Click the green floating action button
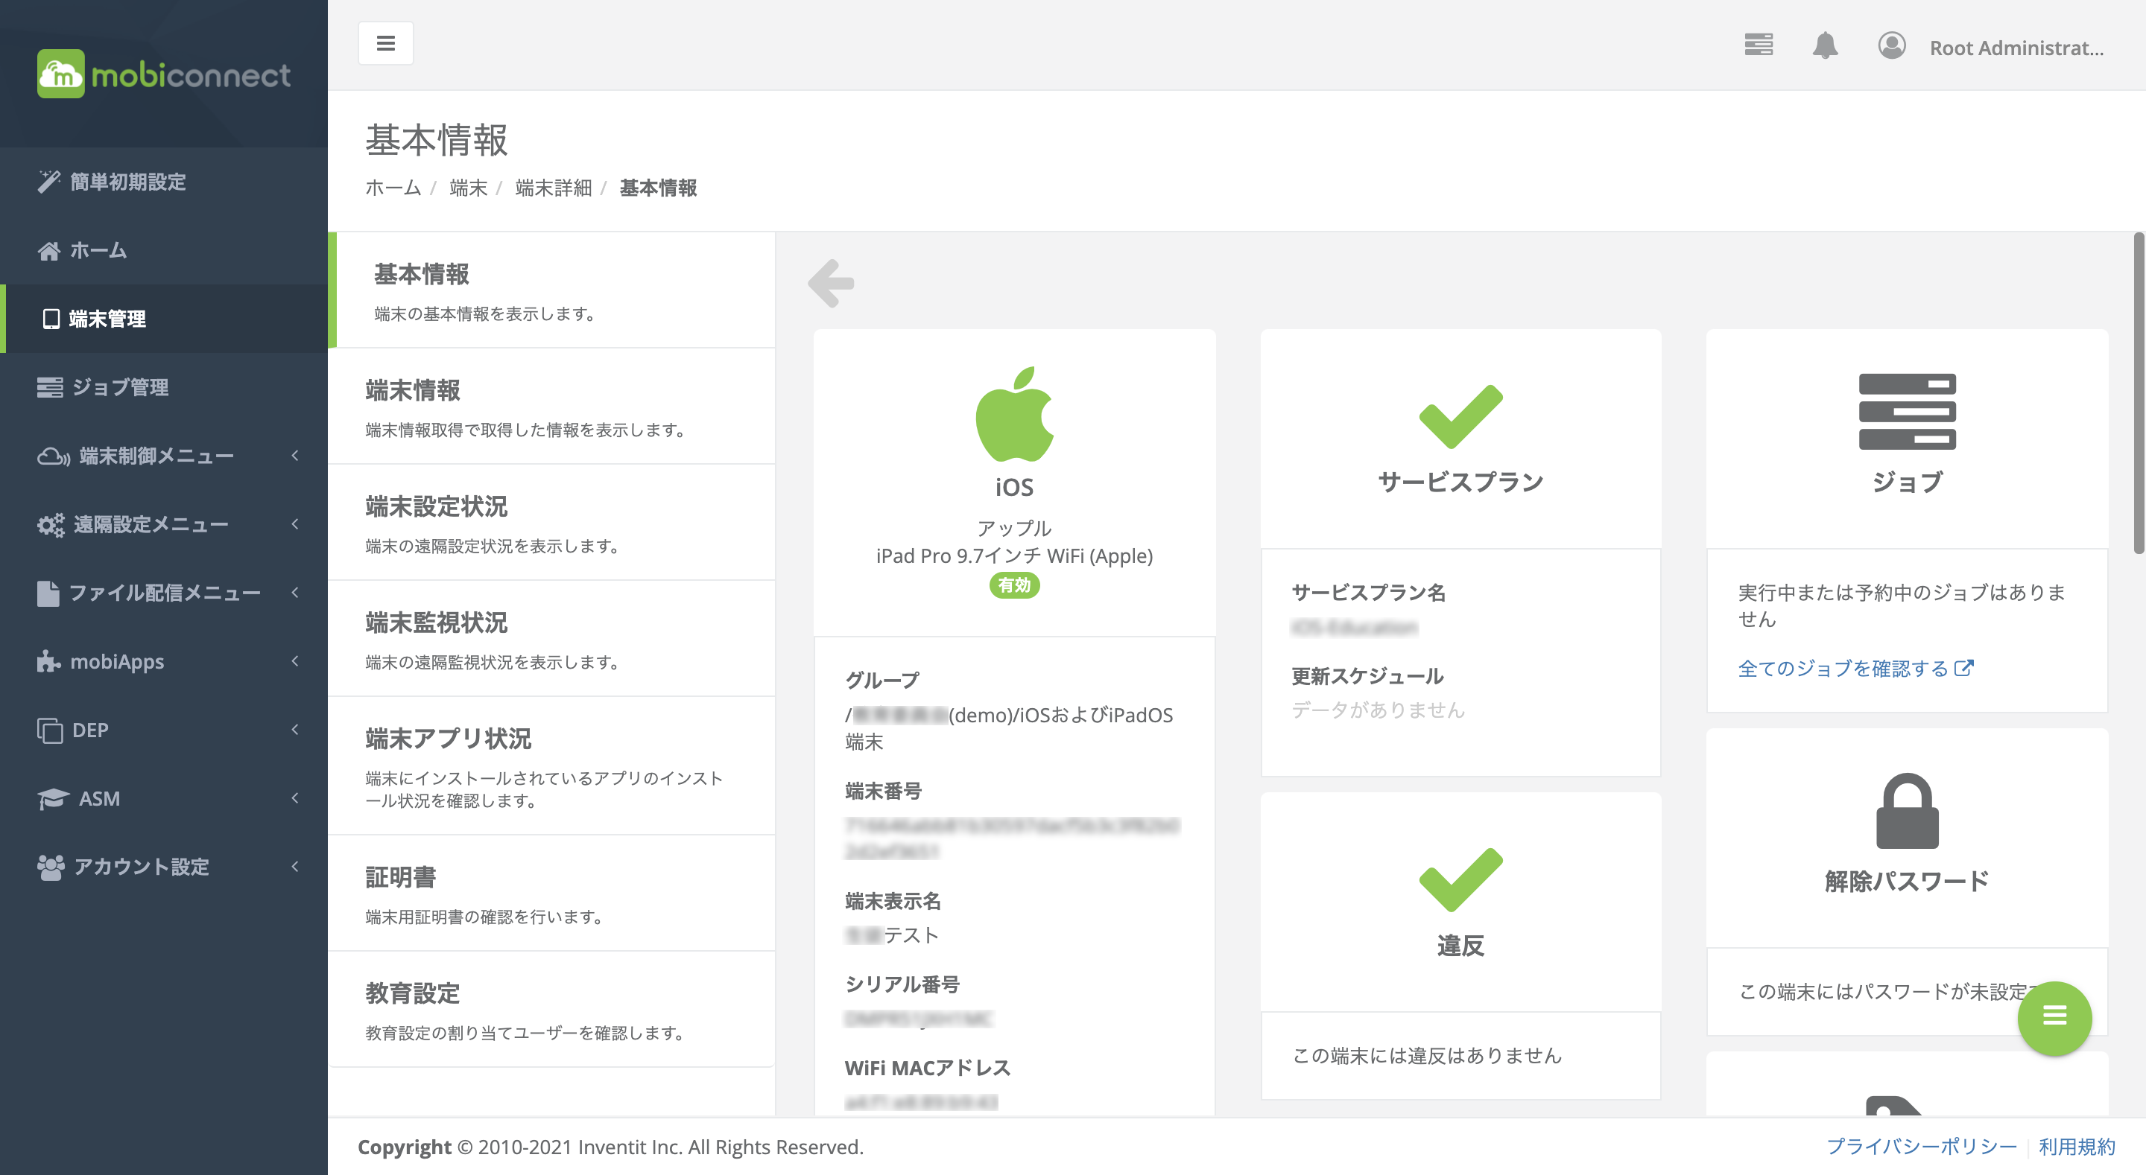 tap(2054, 1017)
